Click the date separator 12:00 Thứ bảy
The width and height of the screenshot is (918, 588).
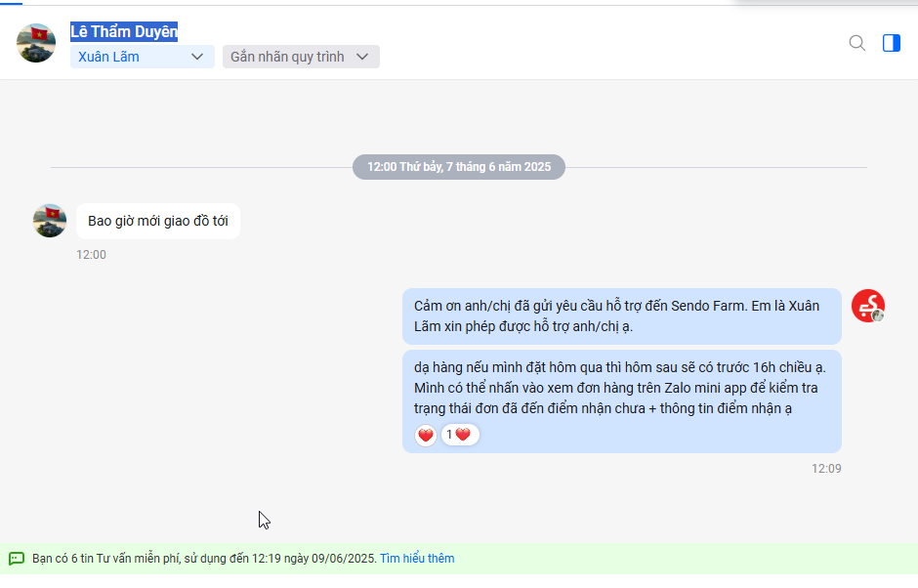459,167
